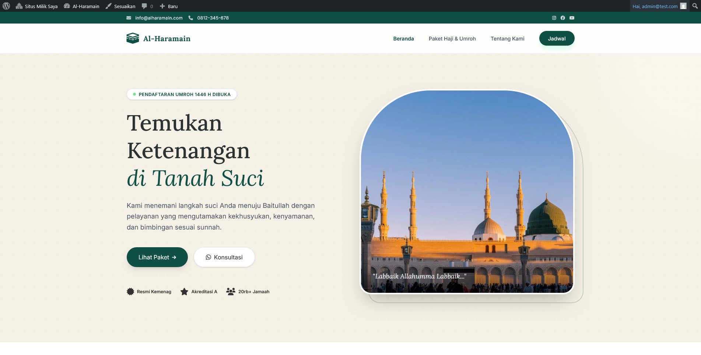The image size is (701, 355).
Task: Click the di Tanah Suci italic heading
Action: tap(195, 178)
